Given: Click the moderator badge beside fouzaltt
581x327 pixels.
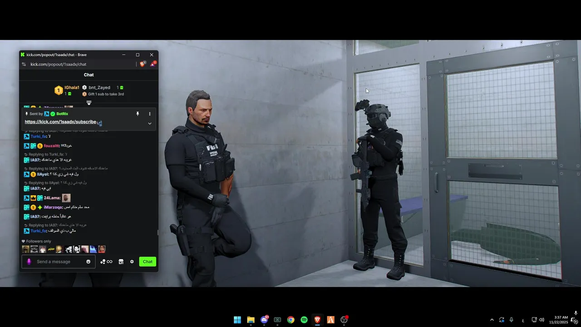Looking at the screenshot, I should click(26, 146).
